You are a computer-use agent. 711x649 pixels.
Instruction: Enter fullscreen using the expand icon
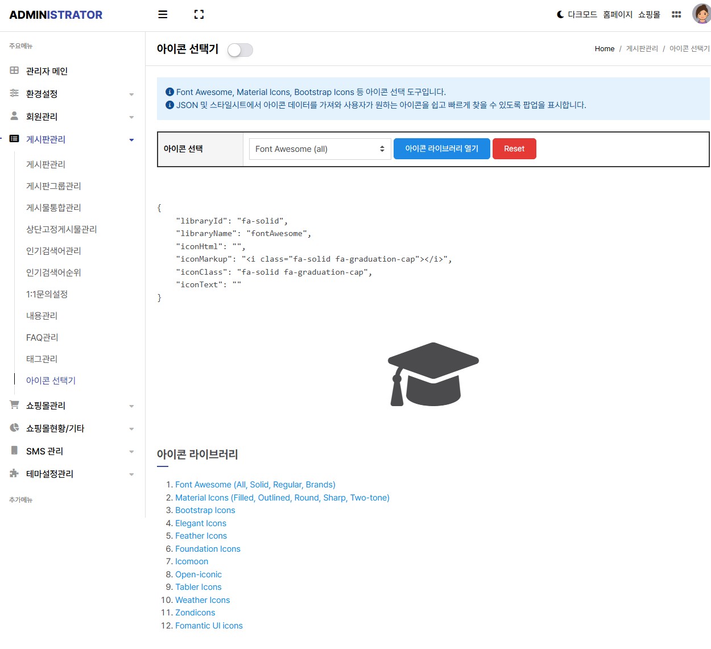tap(199, 14)
